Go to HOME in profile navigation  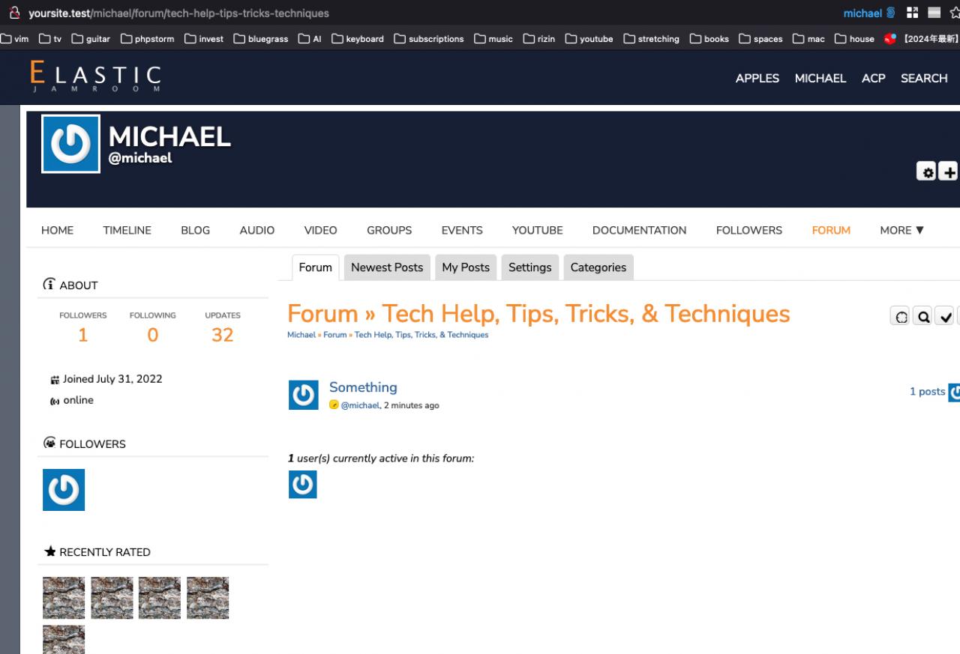(57, 230)
